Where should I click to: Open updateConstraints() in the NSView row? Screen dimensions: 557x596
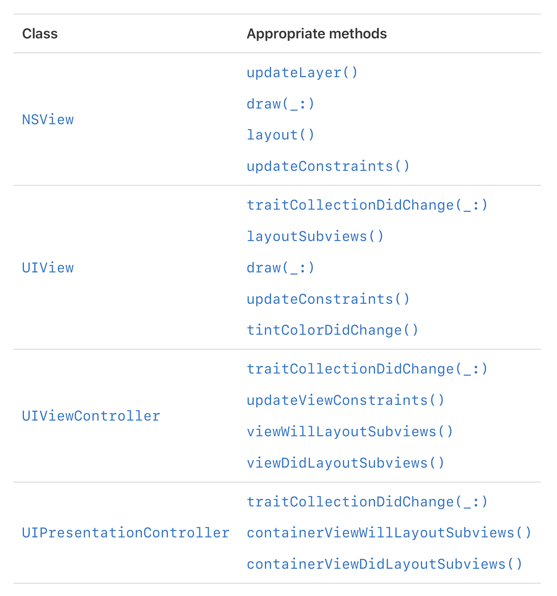point(328,166)
